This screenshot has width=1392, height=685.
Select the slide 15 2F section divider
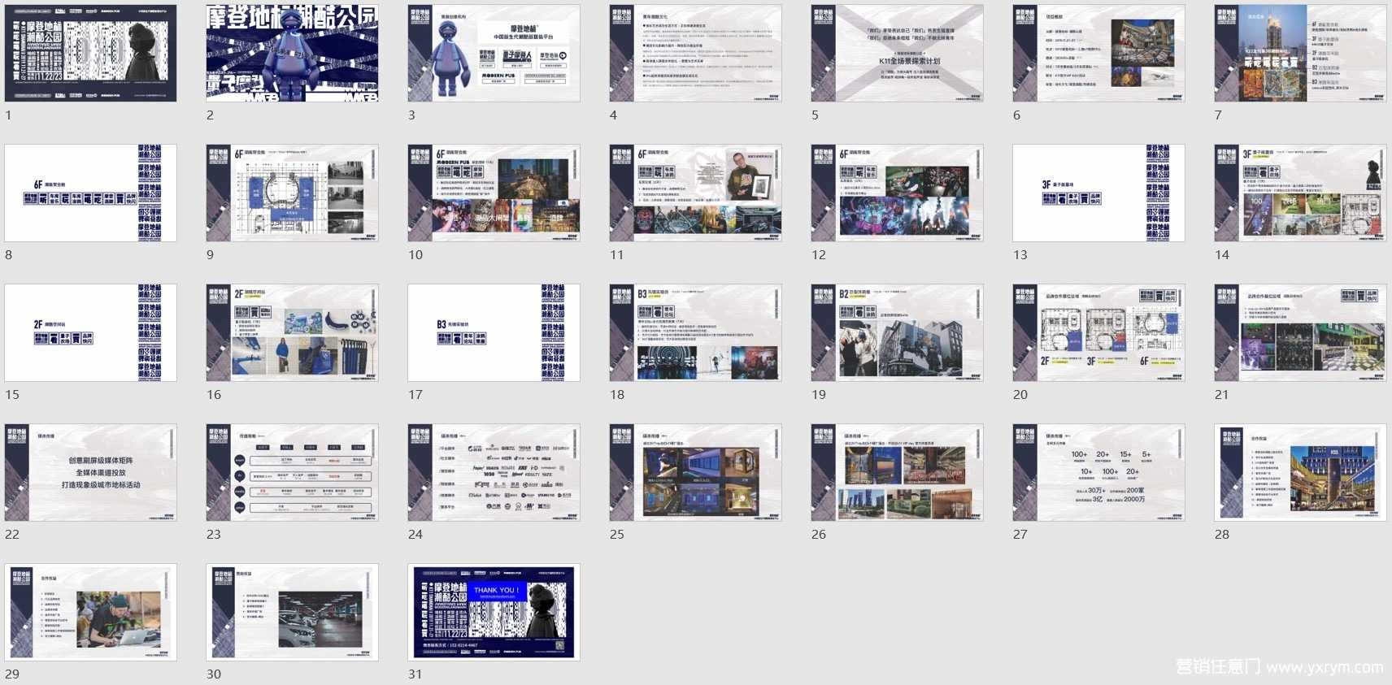click(x=91, y=333)
